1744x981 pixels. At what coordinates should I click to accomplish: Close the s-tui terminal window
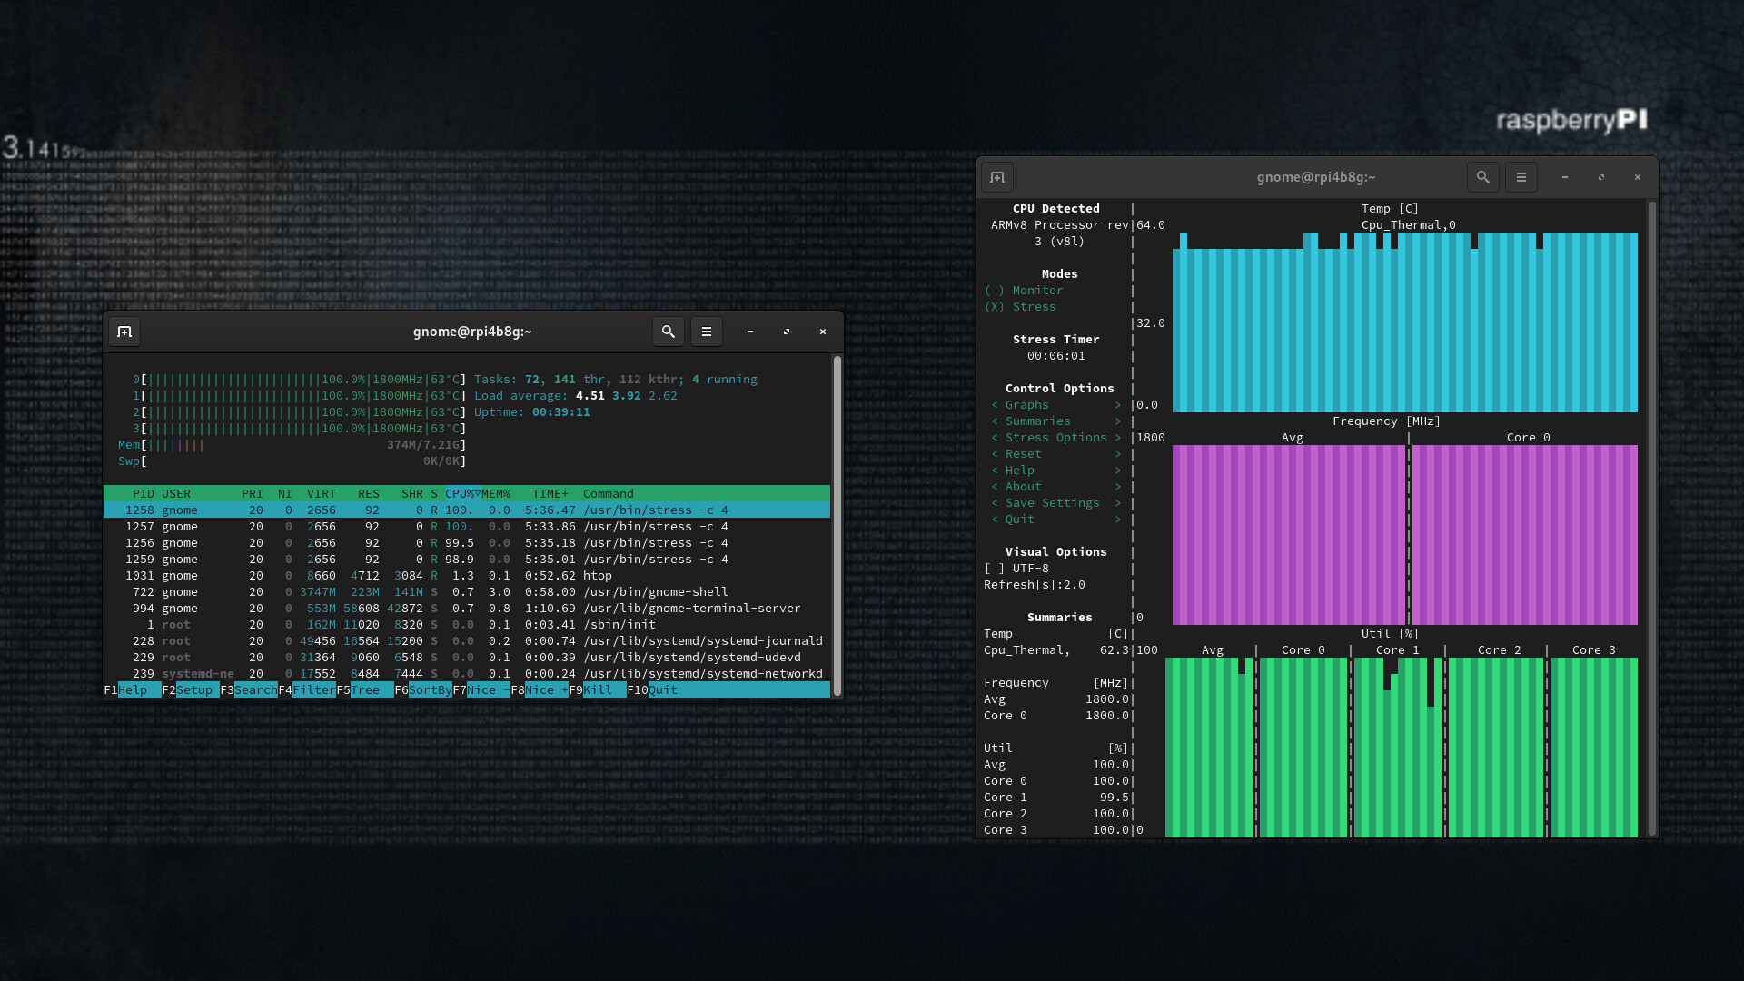click(1638, 177)
